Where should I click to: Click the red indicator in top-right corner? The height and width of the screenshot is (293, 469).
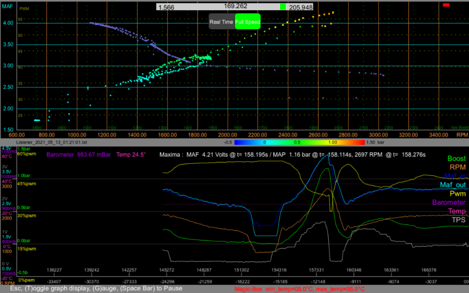[x=446, y=5]
